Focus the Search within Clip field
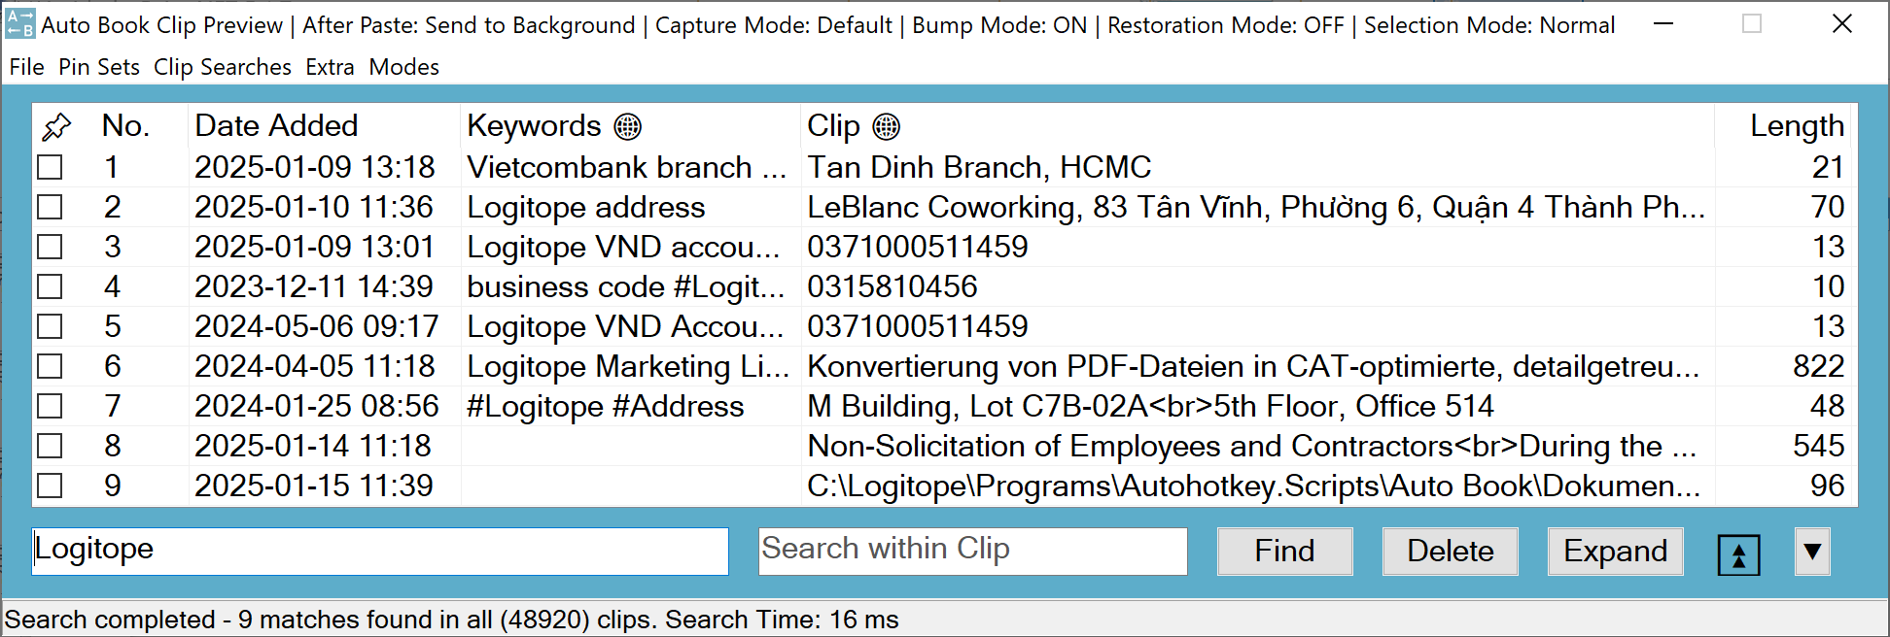Viewport: 1890px width, 637px height. pyautogui.click(x=972, y=551)
